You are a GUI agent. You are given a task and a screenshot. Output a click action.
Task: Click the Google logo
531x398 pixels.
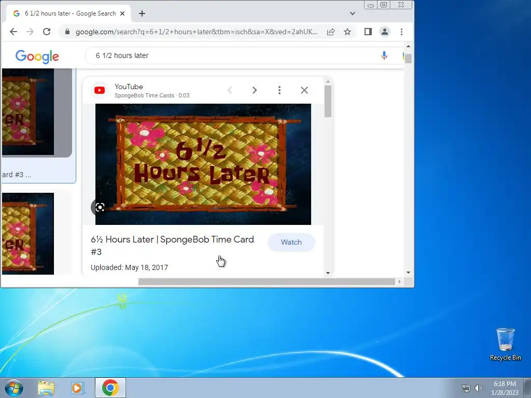[x=37, y=56]
